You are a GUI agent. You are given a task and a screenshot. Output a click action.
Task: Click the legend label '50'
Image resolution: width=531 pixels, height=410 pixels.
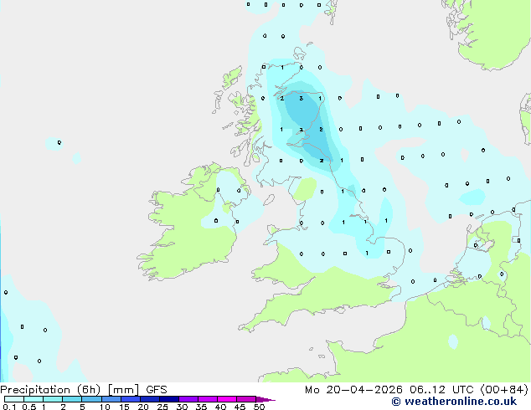[x=259, y=407]
